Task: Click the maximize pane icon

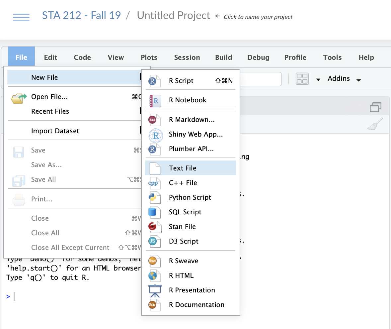Action: click(x=375, y=107)
